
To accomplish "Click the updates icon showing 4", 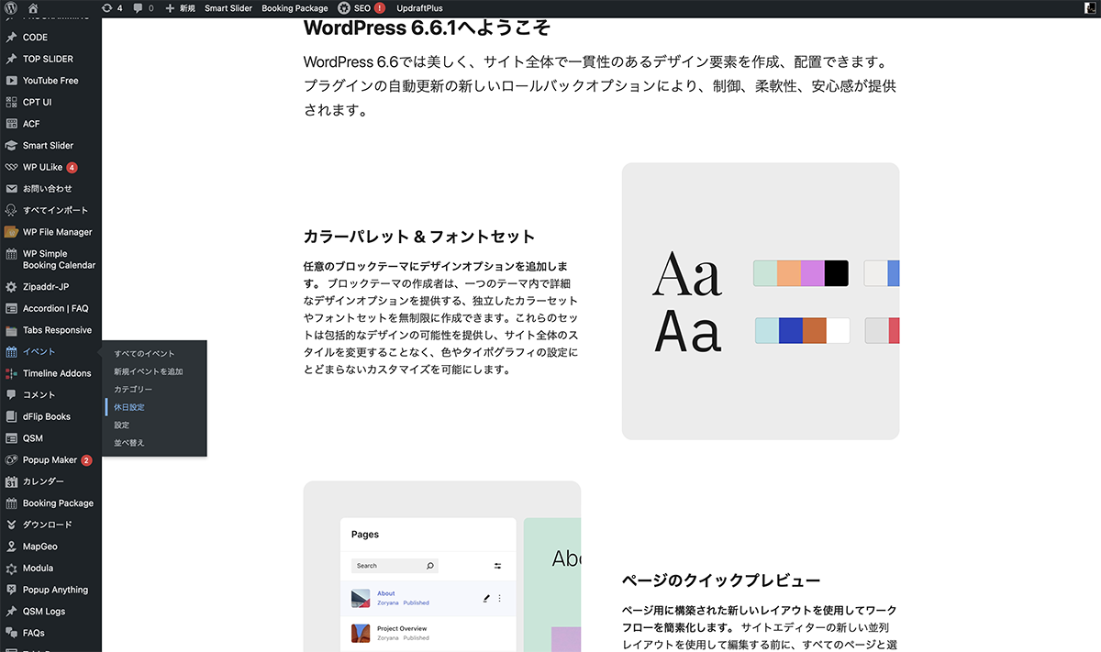I will tap(108, 8).
